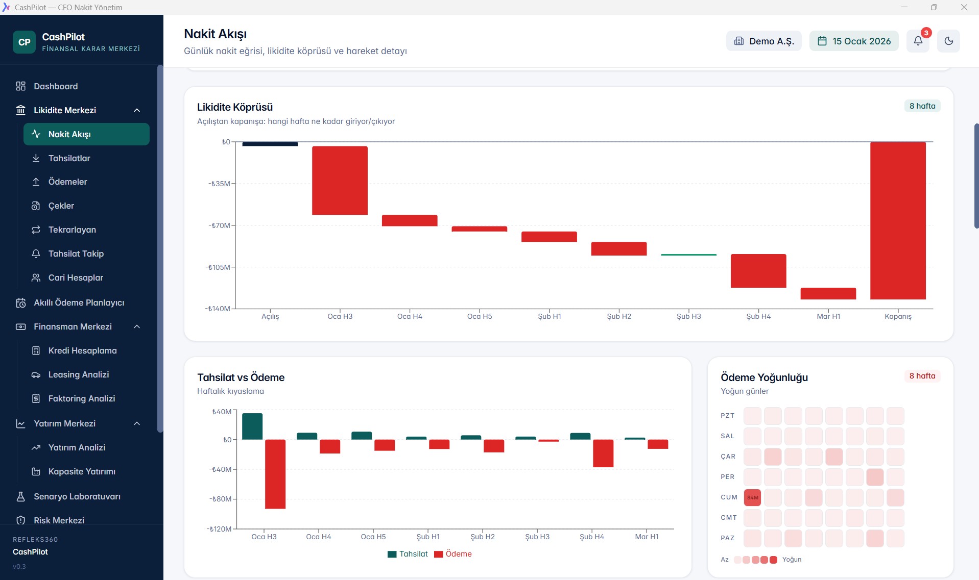Click the Mar H1 red waterfall bar
The width and height of the screenshot is (979, 580).
pos(828,293)
